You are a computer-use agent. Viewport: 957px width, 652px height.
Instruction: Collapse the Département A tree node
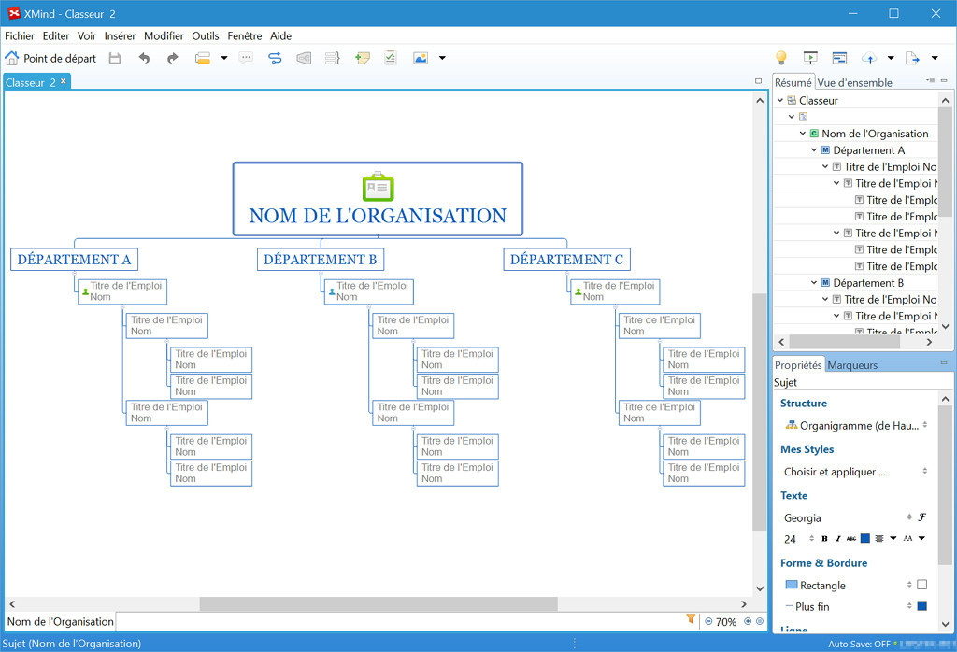814,150
